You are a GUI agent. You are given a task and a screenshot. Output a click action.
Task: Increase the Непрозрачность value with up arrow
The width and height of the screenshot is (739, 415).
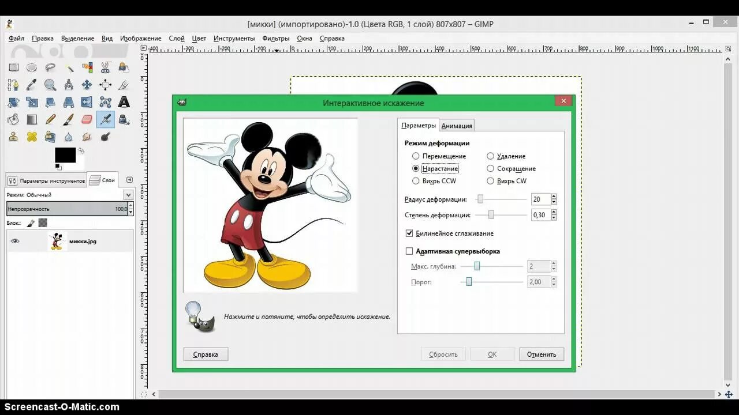point(130,206)
